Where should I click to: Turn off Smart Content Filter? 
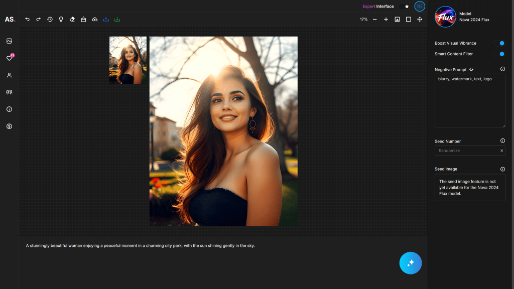(500, 54)
